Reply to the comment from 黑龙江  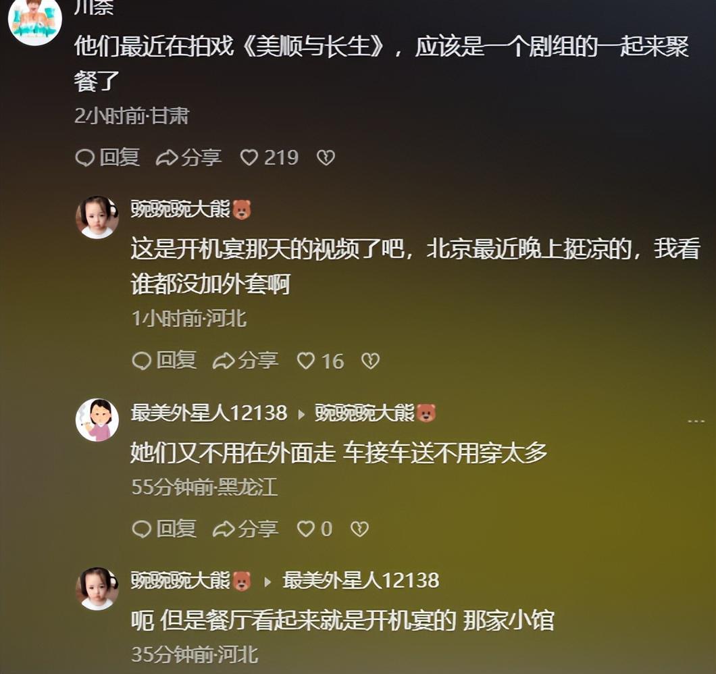[164, 529]
